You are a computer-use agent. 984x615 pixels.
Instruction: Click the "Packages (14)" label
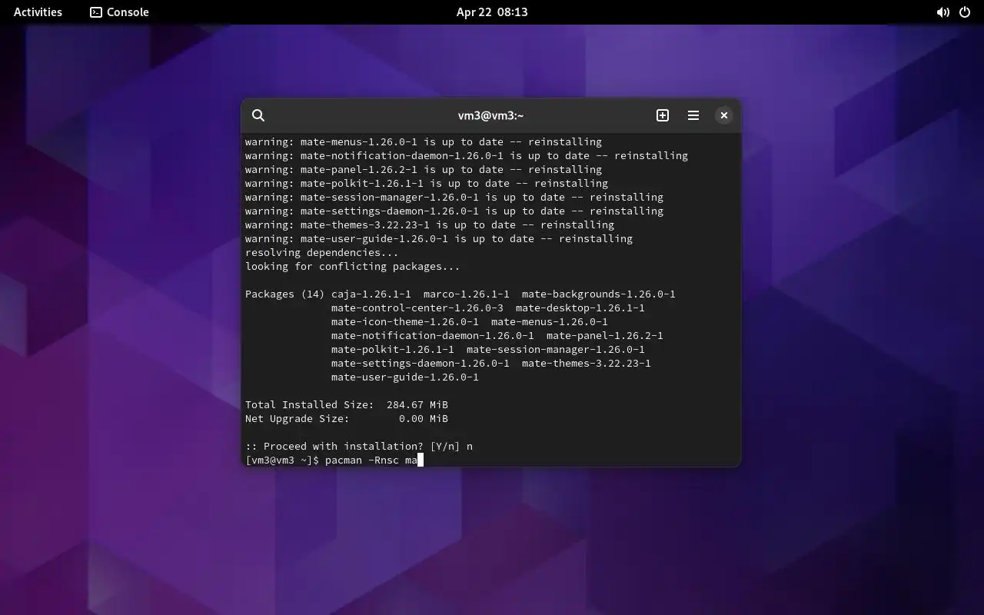[285, 294]
